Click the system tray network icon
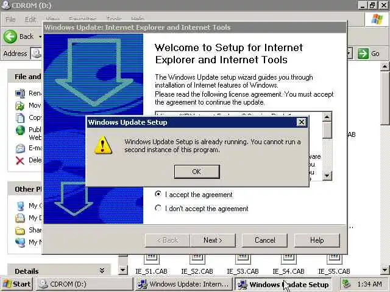Image resolution: width=390 pixels, height=292 pixels. 347,284
